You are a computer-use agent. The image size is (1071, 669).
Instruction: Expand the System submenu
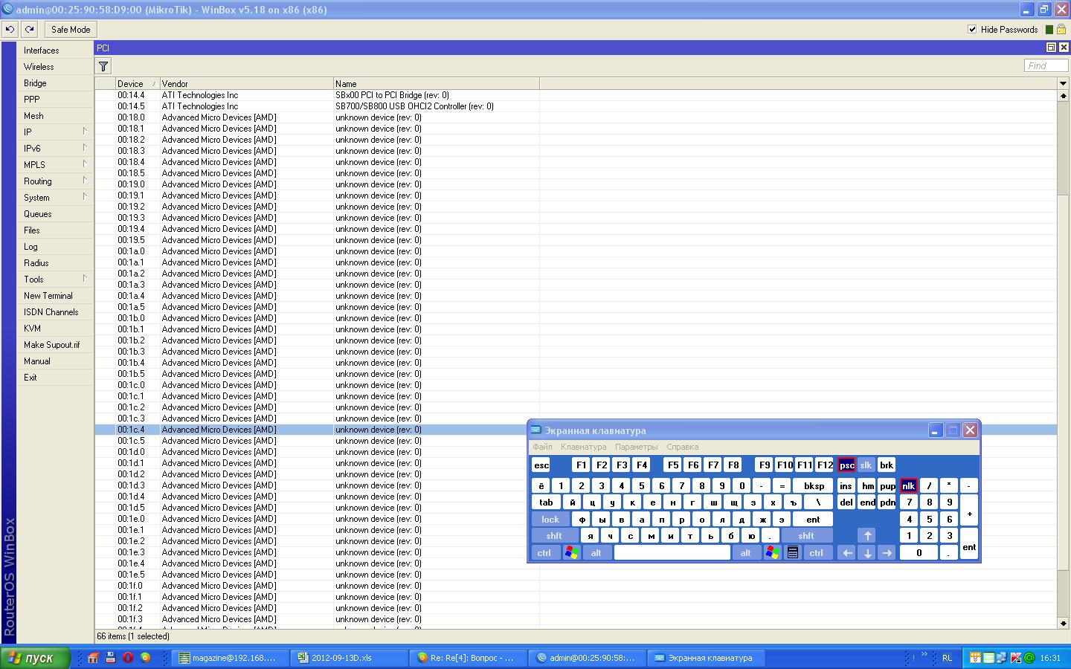55,198
